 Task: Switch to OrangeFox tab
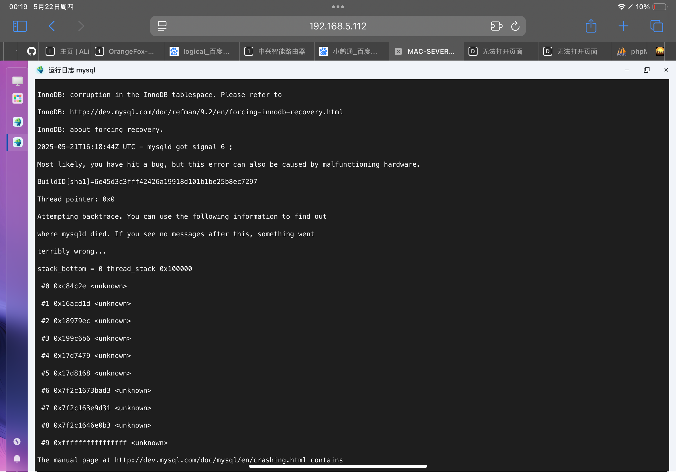pyautogui.click(x=127, y=52)
